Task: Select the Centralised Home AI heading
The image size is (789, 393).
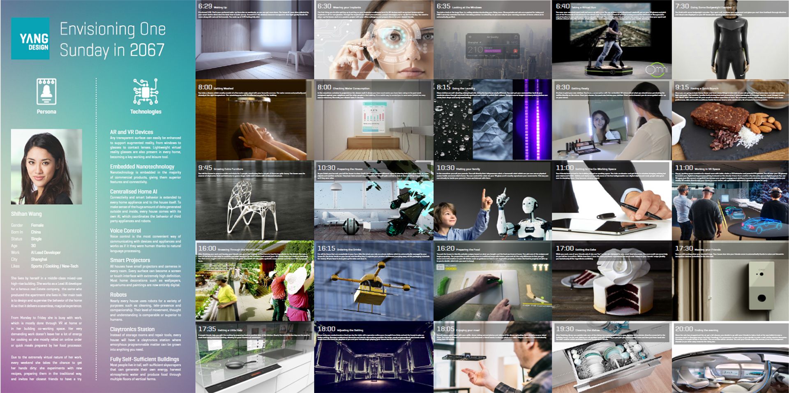Action: tap(134, 192)
